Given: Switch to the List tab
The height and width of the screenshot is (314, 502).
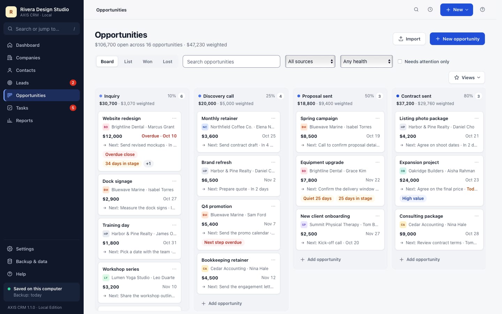Looking at the screenshot, I should click(x=128, y=61).
